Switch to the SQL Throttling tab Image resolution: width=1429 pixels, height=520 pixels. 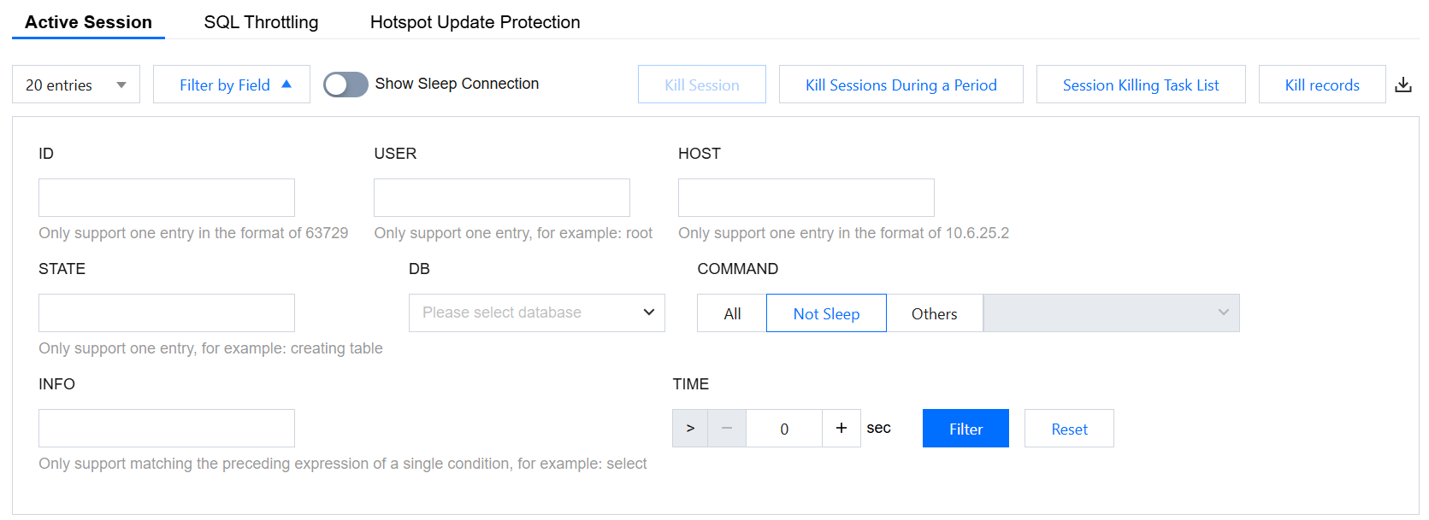tap(261, 22)
